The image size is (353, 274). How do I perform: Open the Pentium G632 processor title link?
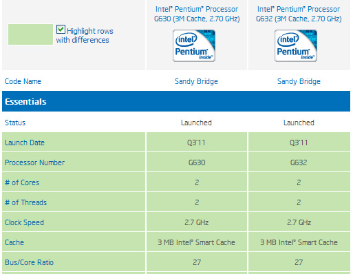(299, 14)
